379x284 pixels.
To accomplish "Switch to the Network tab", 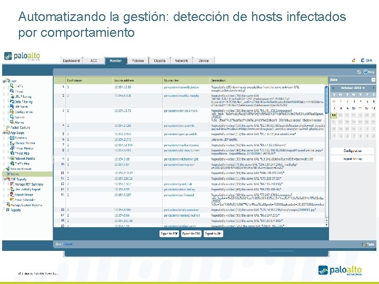I will pyautogui.click(x=182, y=60).
